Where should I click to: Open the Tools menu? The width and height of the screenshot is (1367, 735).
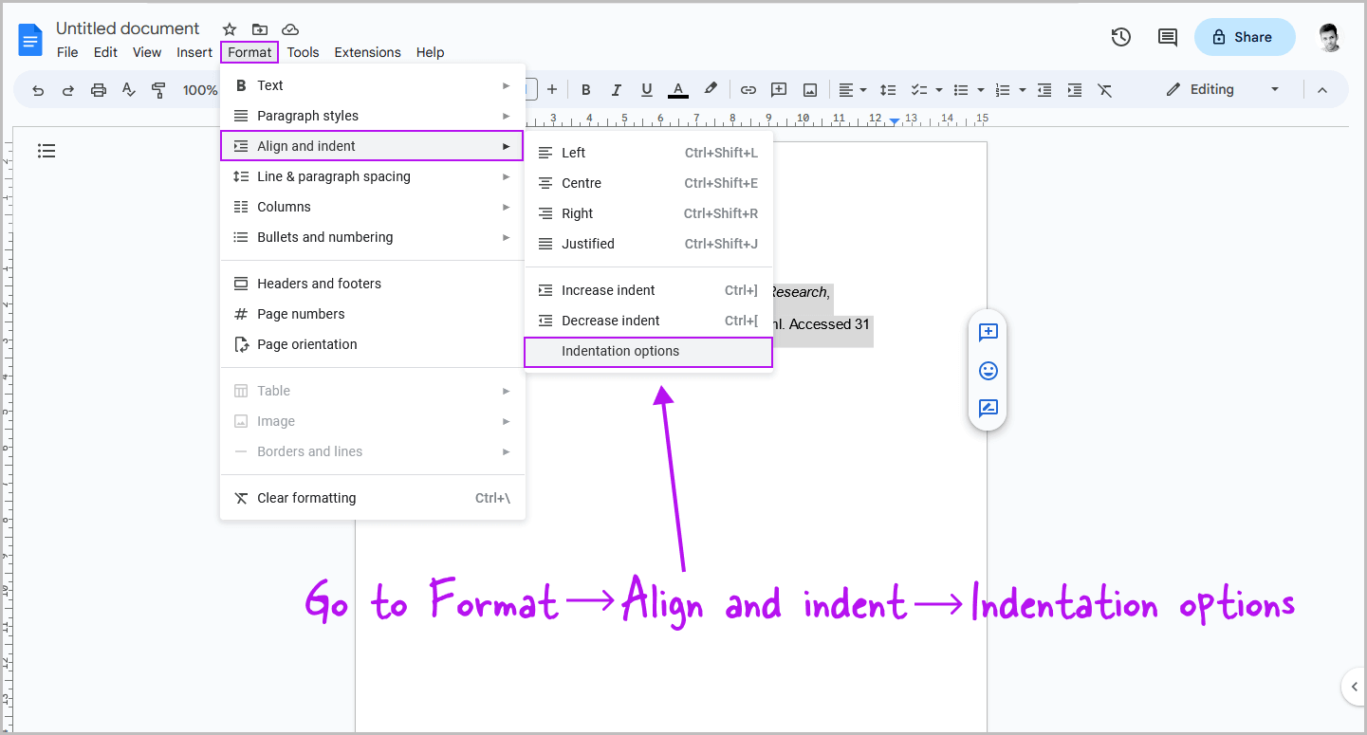(x=303, y=52)
